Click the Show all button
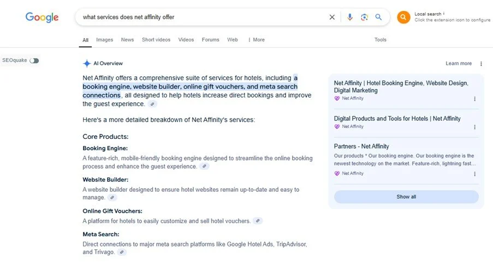The height and width of the screenshot is (264, 493). 406,197
